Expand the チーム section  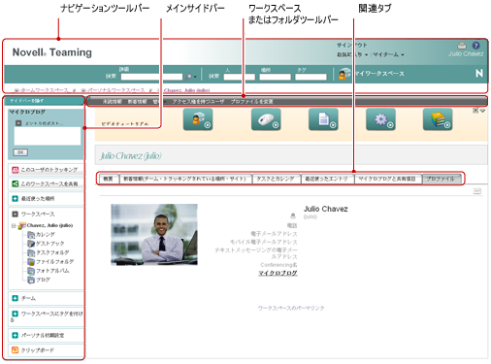[x=15, y=298]
